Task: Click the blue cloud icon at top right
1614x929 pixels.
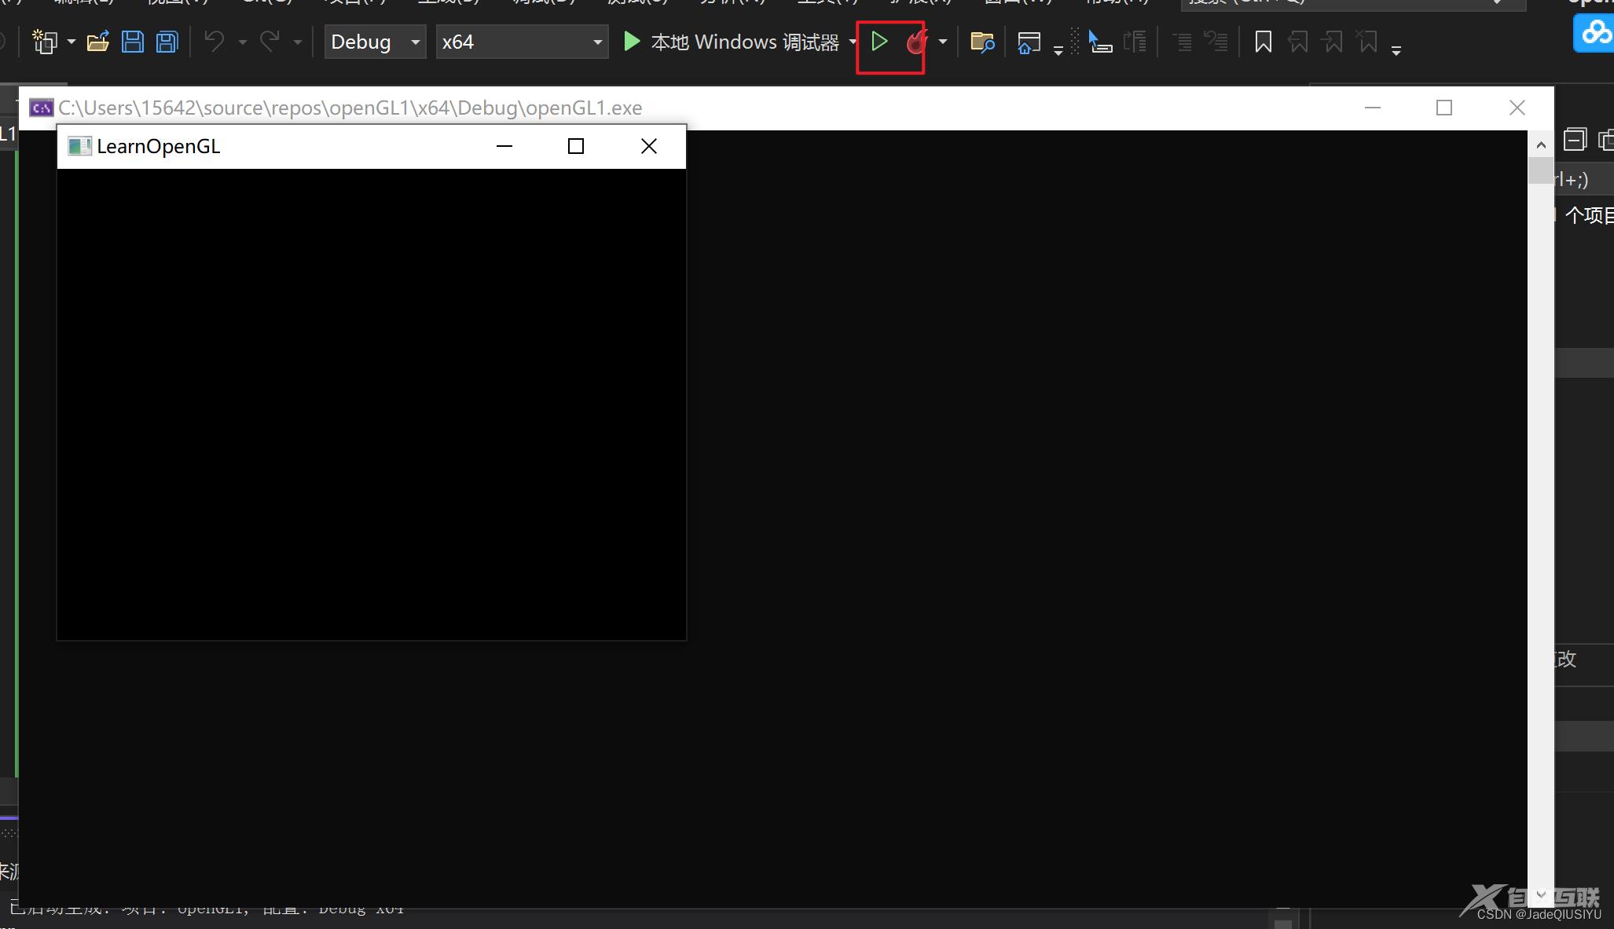Action: tap(1595, 33)
